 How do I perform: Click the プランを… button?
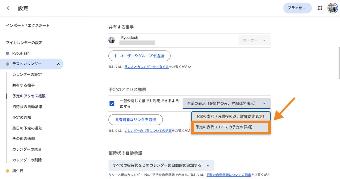[x=297, y=8]
